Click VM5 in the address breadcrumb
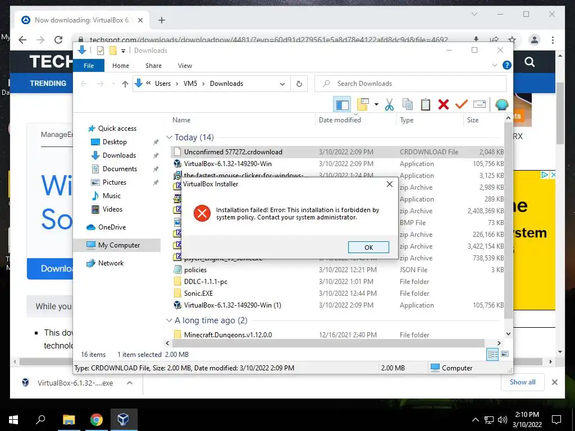Screen dimensions: 575x431 [190, 84]
